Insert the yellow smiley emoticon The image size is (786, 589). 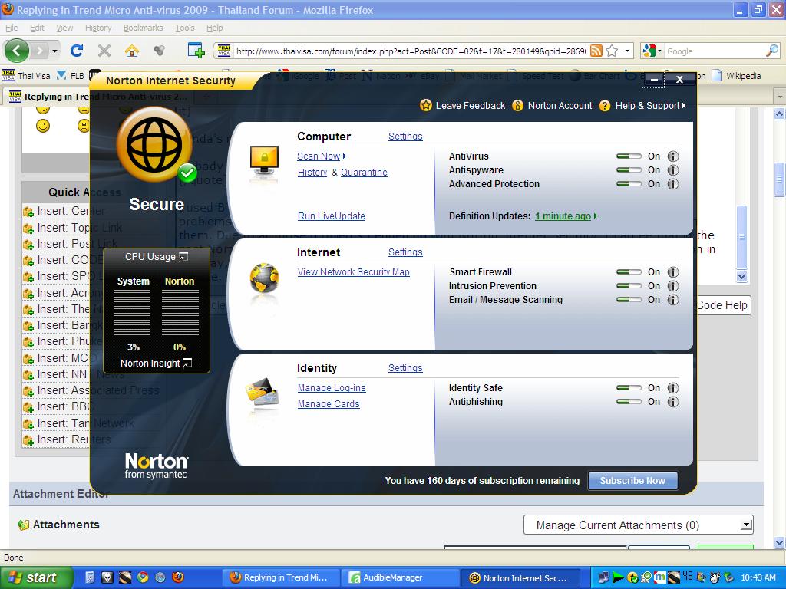pyautogui.click(x=43, y=125)
